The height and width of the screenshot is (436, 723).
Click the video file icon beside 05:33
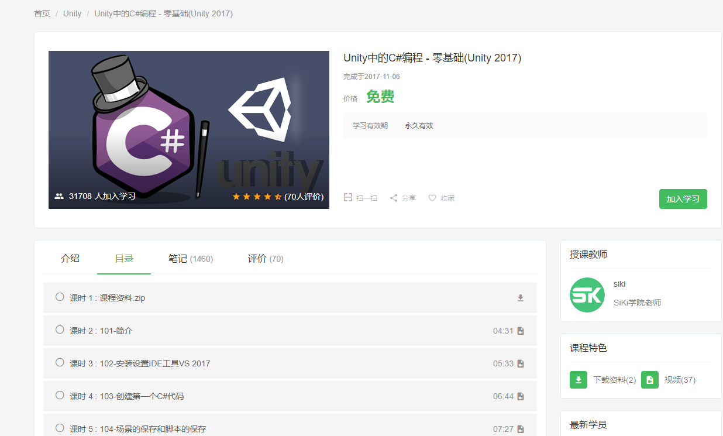[521, 363]
